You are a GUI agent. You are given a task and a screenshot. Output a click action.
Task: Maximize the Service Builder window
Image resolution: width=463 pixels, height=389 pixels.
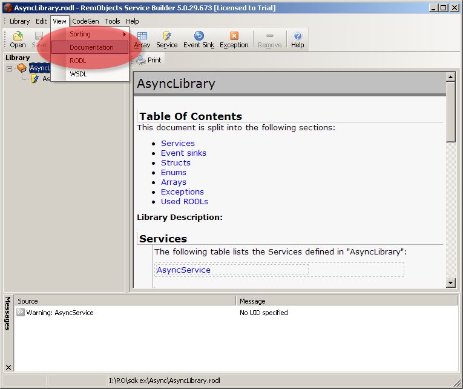click(x=443, y=8)
